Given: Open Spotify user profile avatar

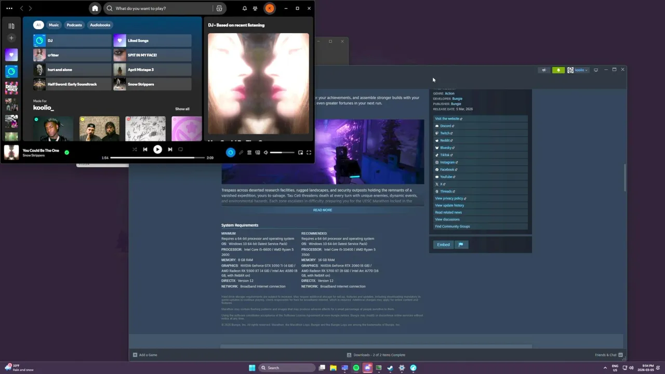Looking at the screenshot, I should click(269, 8).
